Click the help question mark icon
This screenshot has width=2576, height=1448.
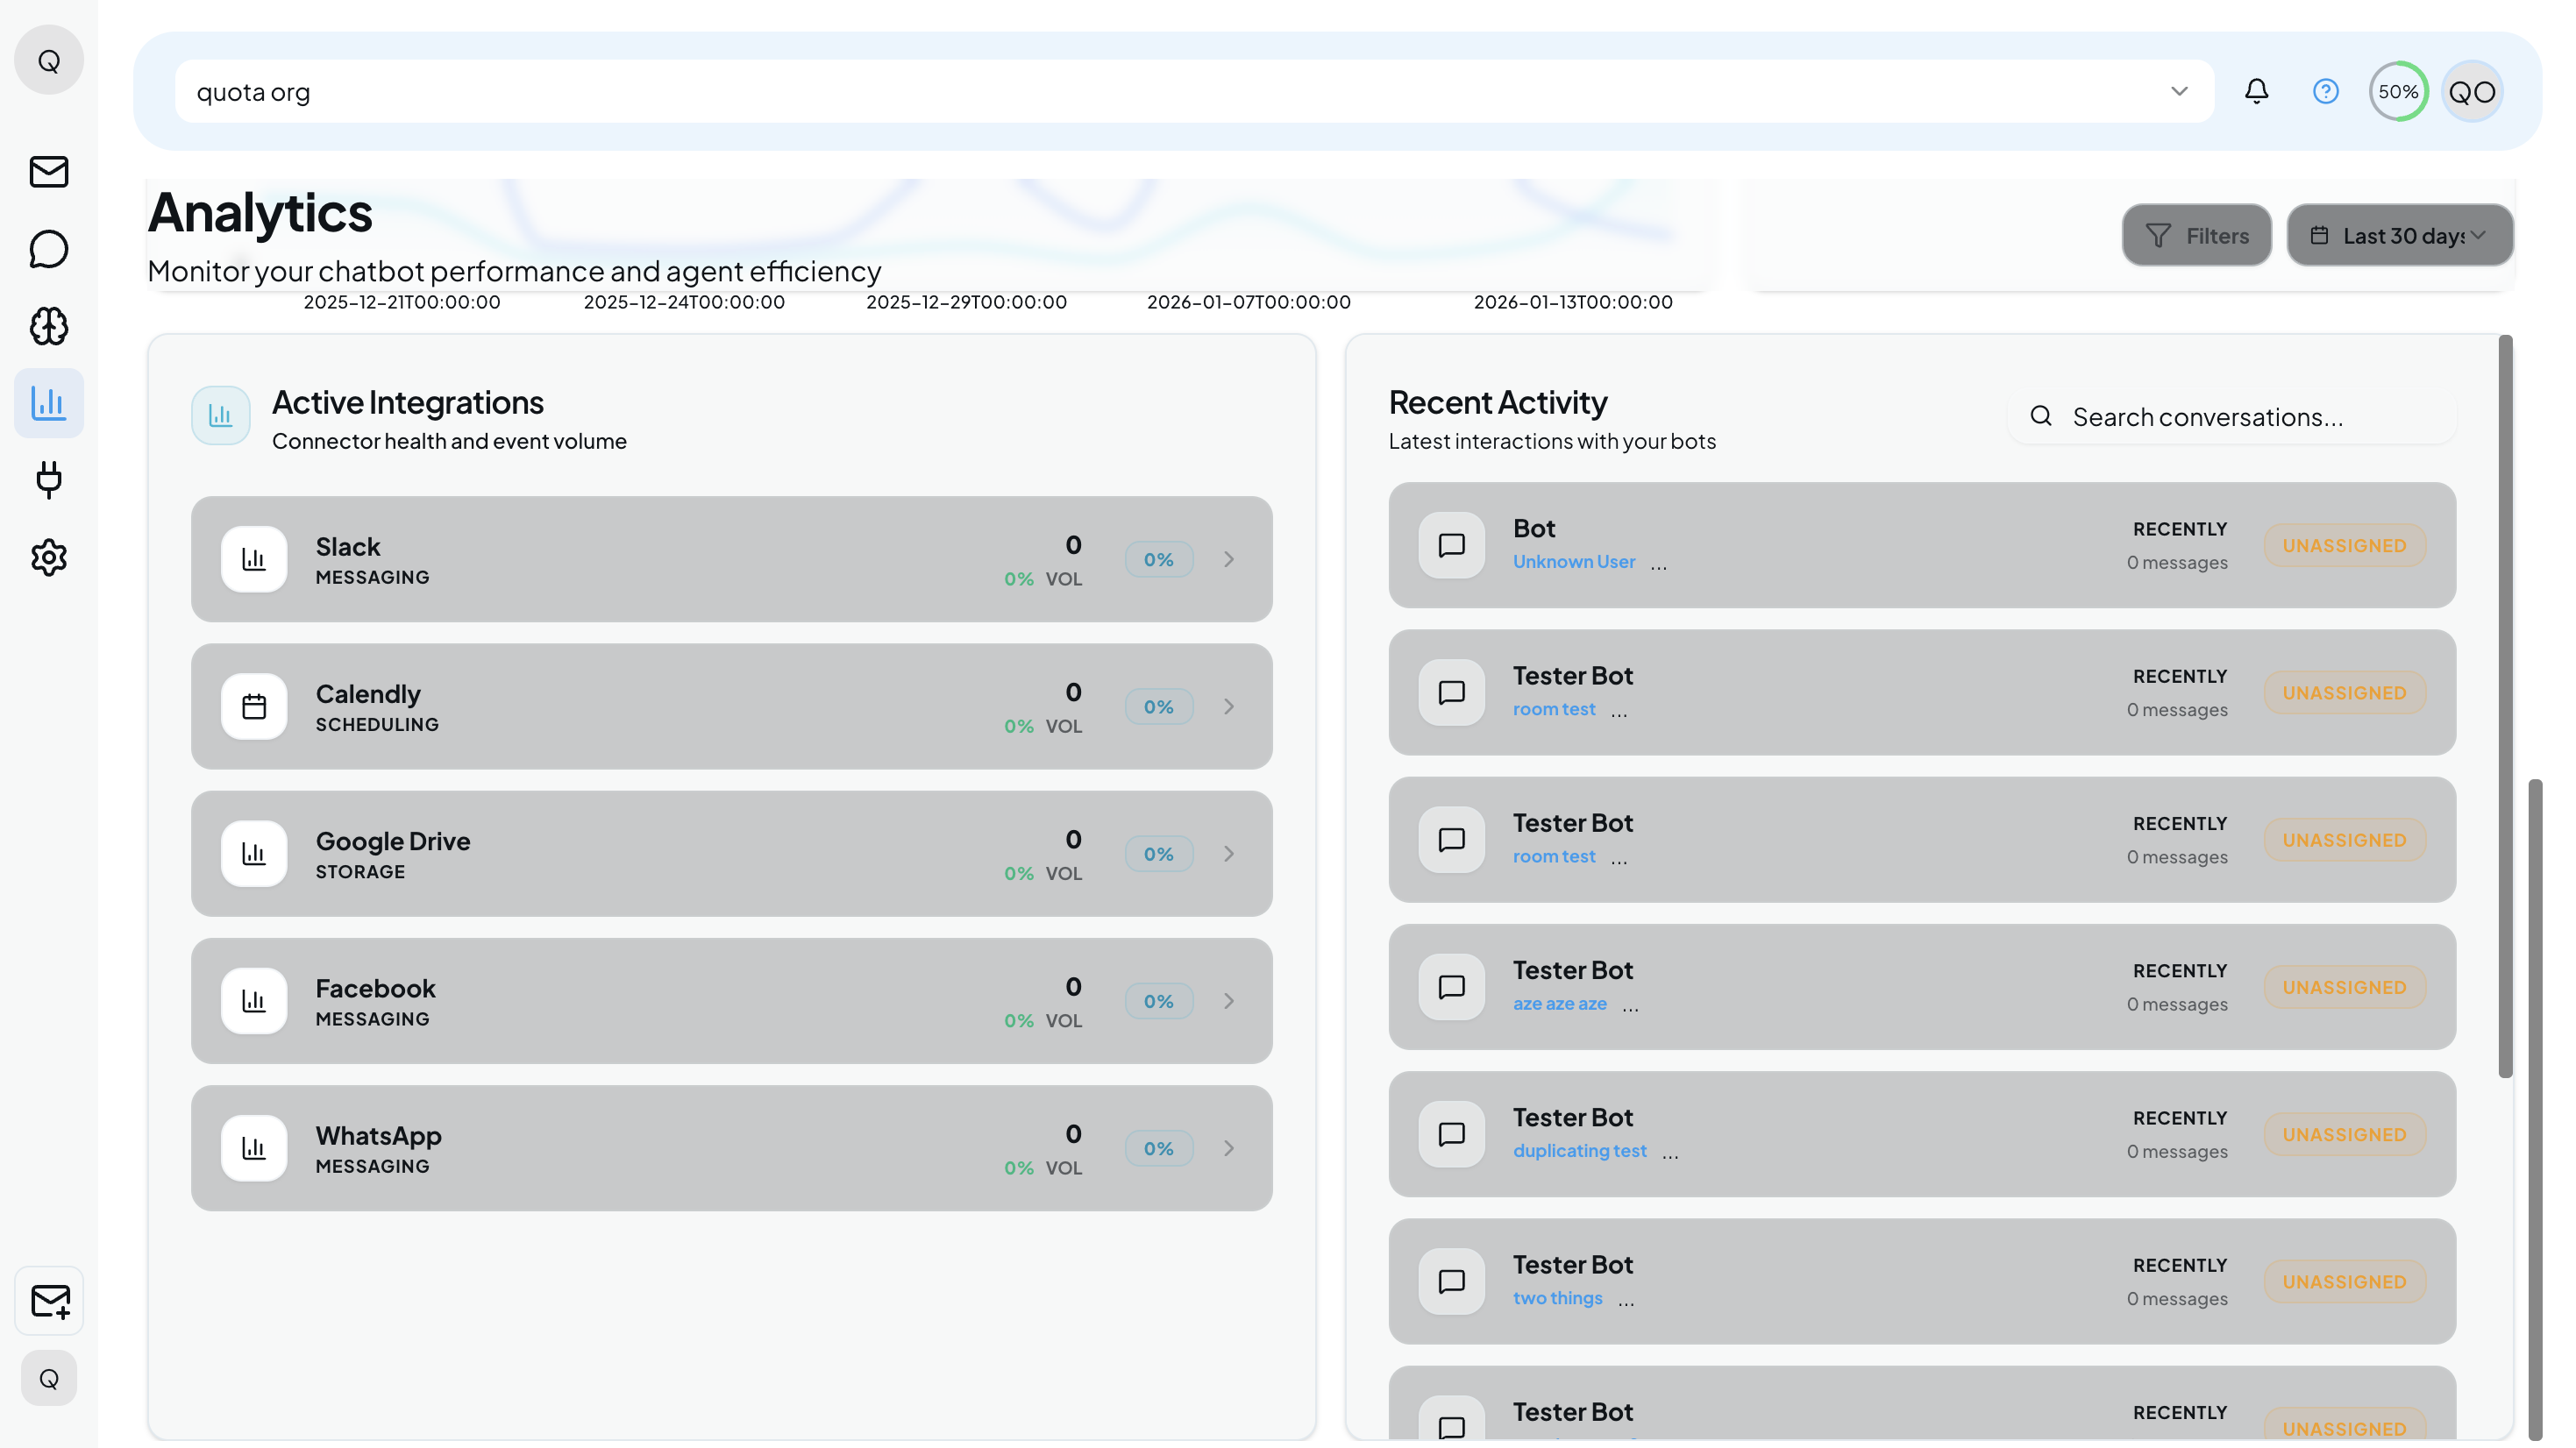2325,92
